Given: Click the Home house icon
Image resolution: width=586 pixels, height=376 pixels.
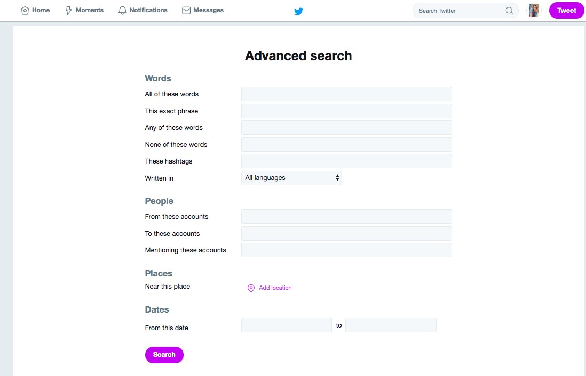Looking at the screenshot, I should coord(25,11).
